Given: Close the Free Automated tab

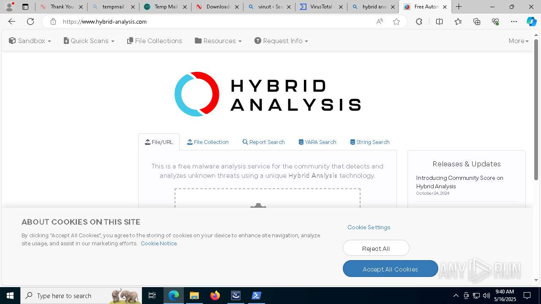Looking at the screenshot, I should pos(445,7).
